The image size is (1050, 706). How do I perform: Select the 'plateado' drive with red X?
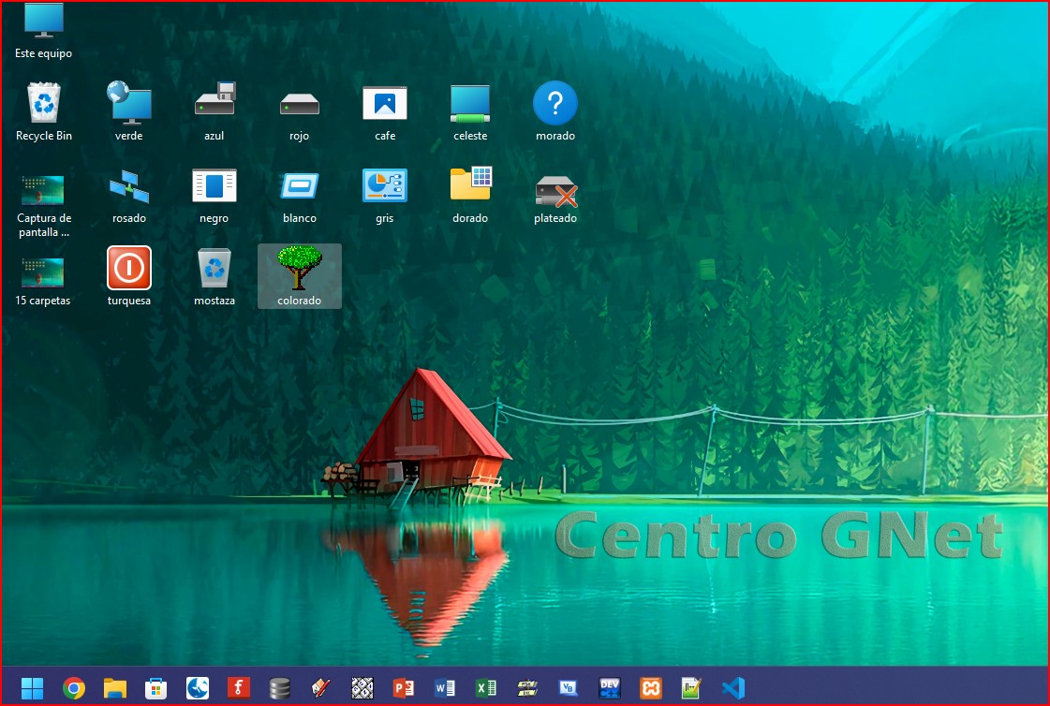[x=555, y=190]
